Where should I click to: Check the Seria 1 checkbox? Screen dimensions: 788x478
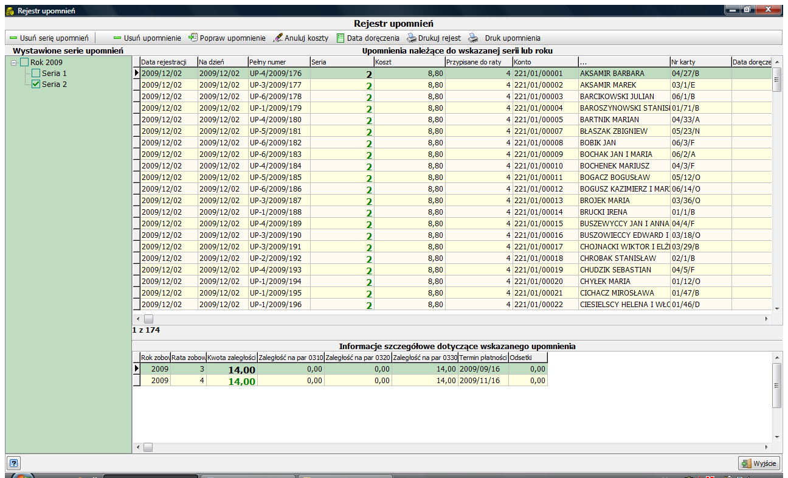click(36, 73)
